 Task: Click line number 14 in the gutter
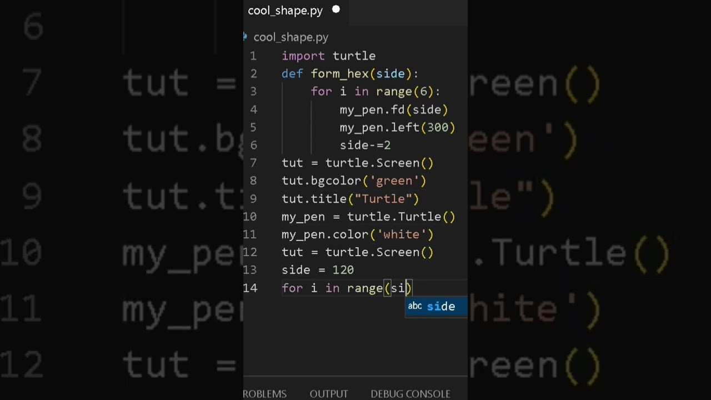tap(250, 288)
